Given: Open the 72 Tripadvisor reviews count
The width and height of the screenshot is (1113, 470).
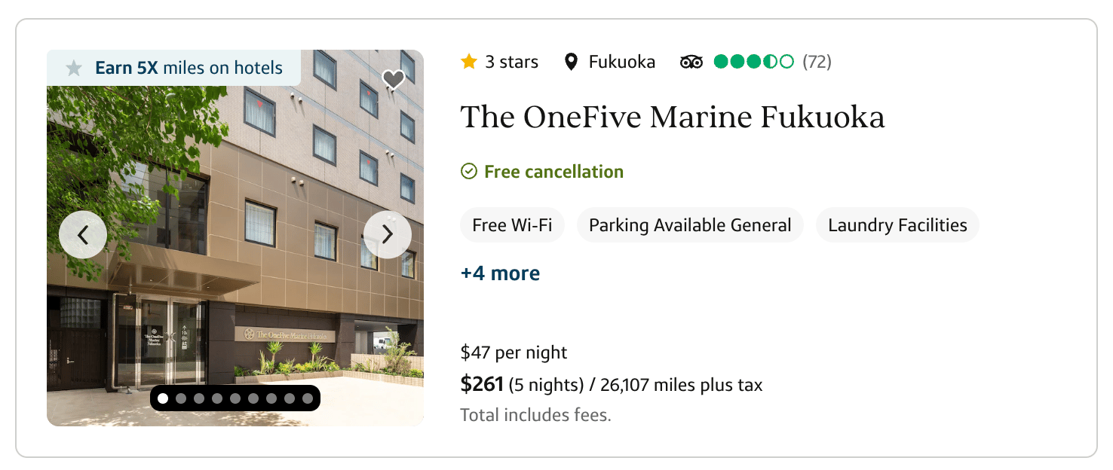Looking at the screenshot, I should (817, 62).
